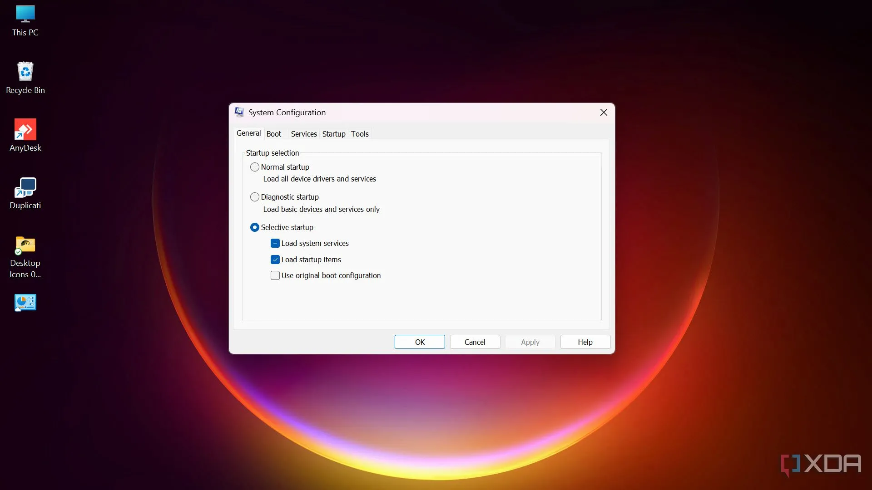Image resolution: width=872 pixels, height=490 pixels.
Task: Select the Recycle Bin icon
Action: tap(25, 78)
